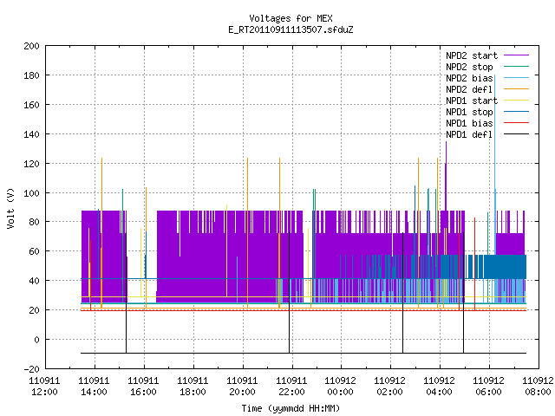Click the x-axis tick 110911 20:00
Screen dimensions: 555x416
242,387
